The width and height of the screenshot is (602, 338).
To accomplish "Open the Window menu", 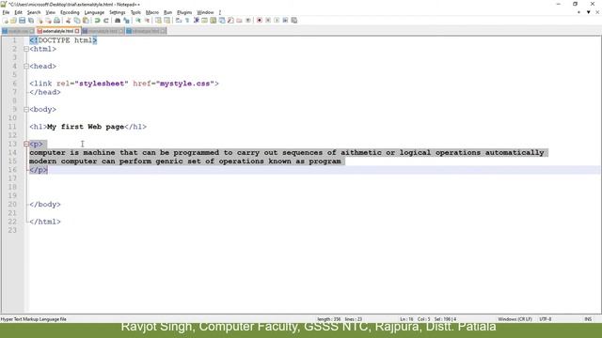I will click(x=205, y=12).
